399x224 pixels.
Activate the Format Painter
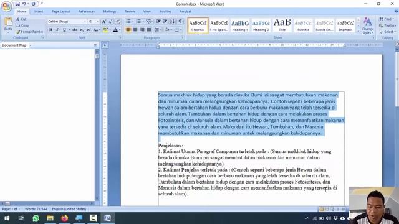tap(29, 32)
